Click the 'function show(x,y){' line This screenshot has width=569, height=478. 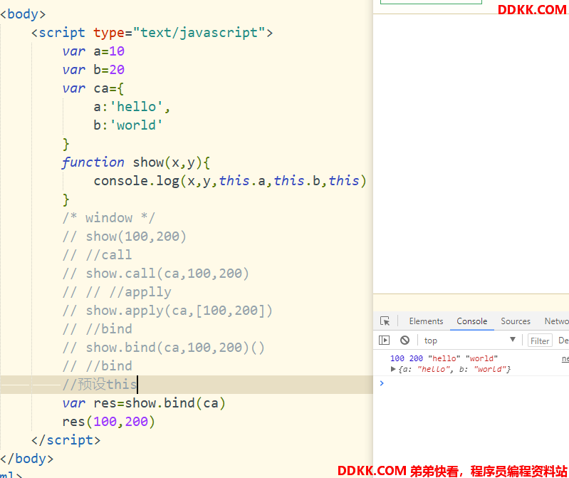(136, 162)
